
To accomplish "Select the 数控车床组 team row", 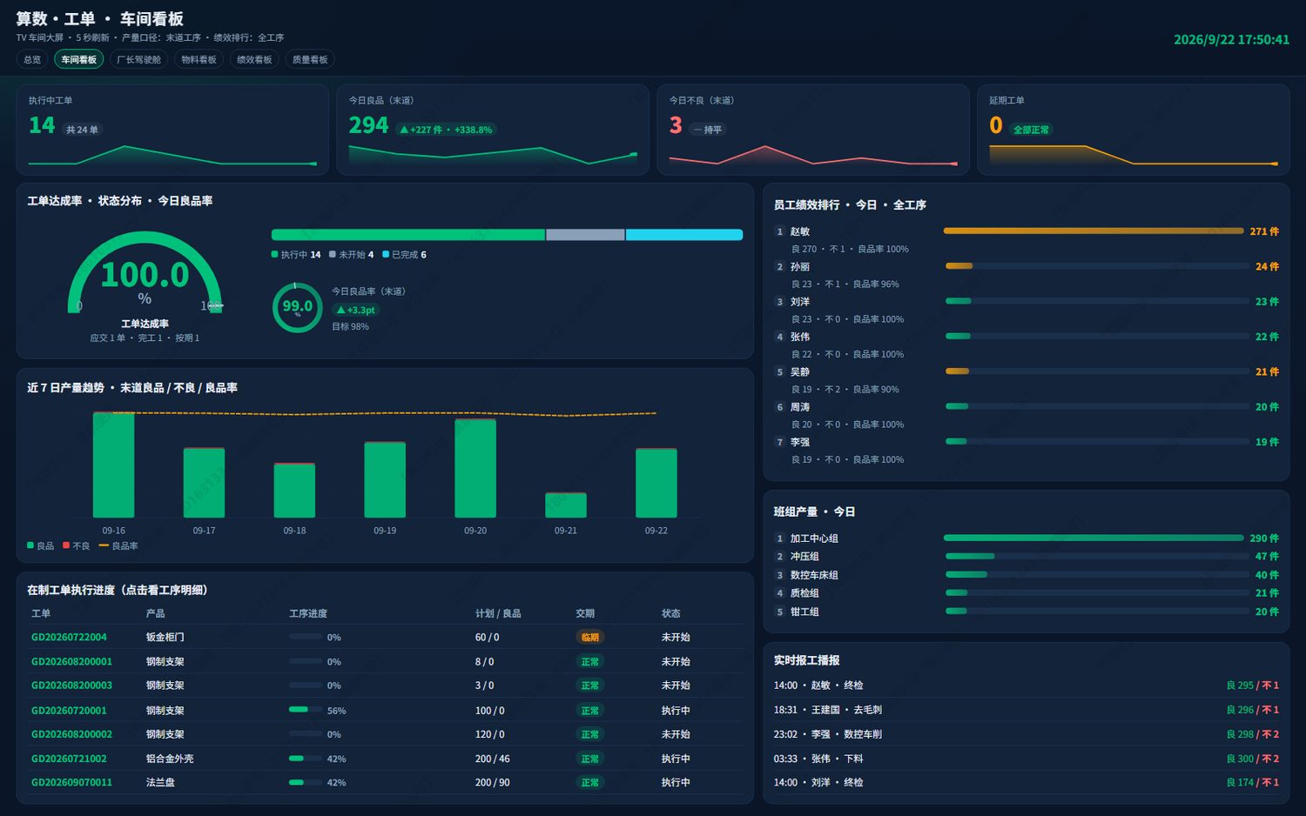I will [1027, 575].
